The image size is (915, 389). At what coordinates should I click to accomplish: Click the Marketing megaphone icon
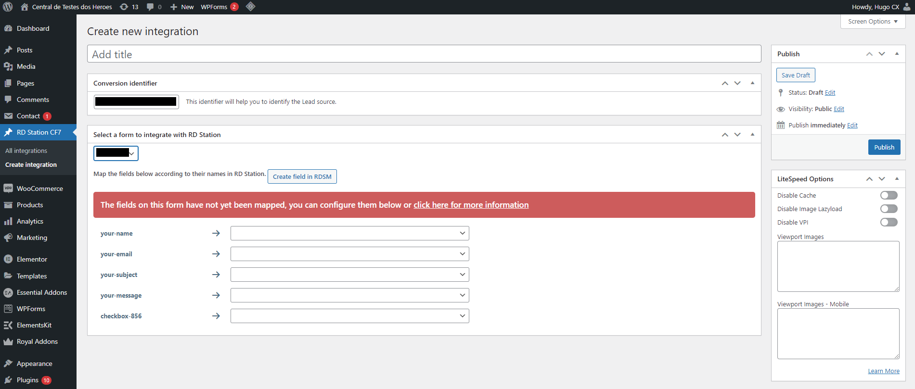[8, 238]
